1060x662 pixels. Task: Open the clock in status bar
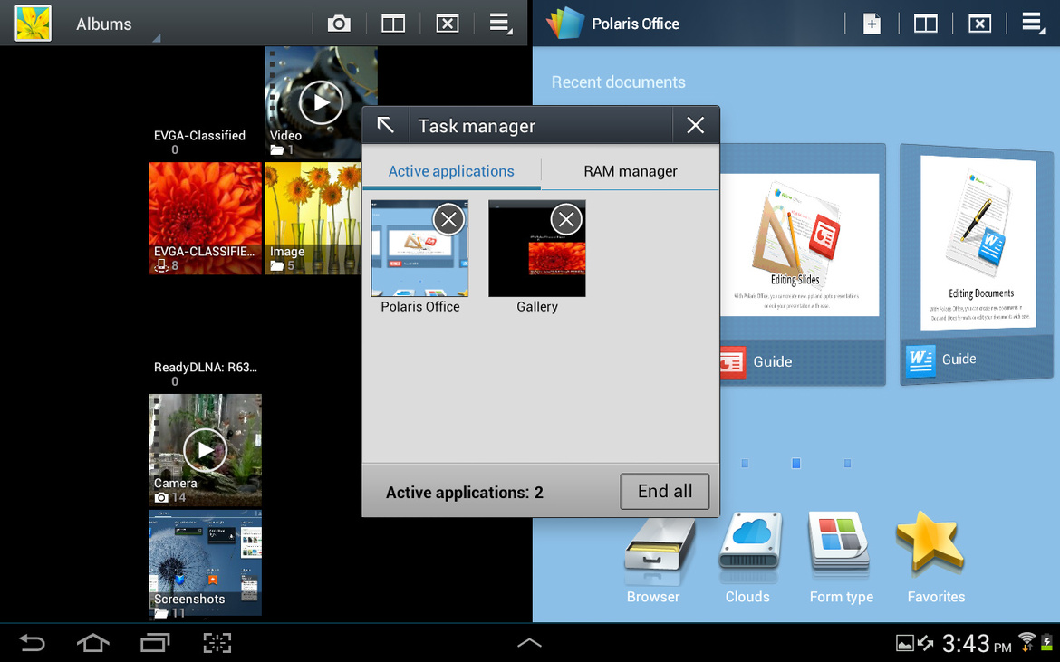click(976, 644)
